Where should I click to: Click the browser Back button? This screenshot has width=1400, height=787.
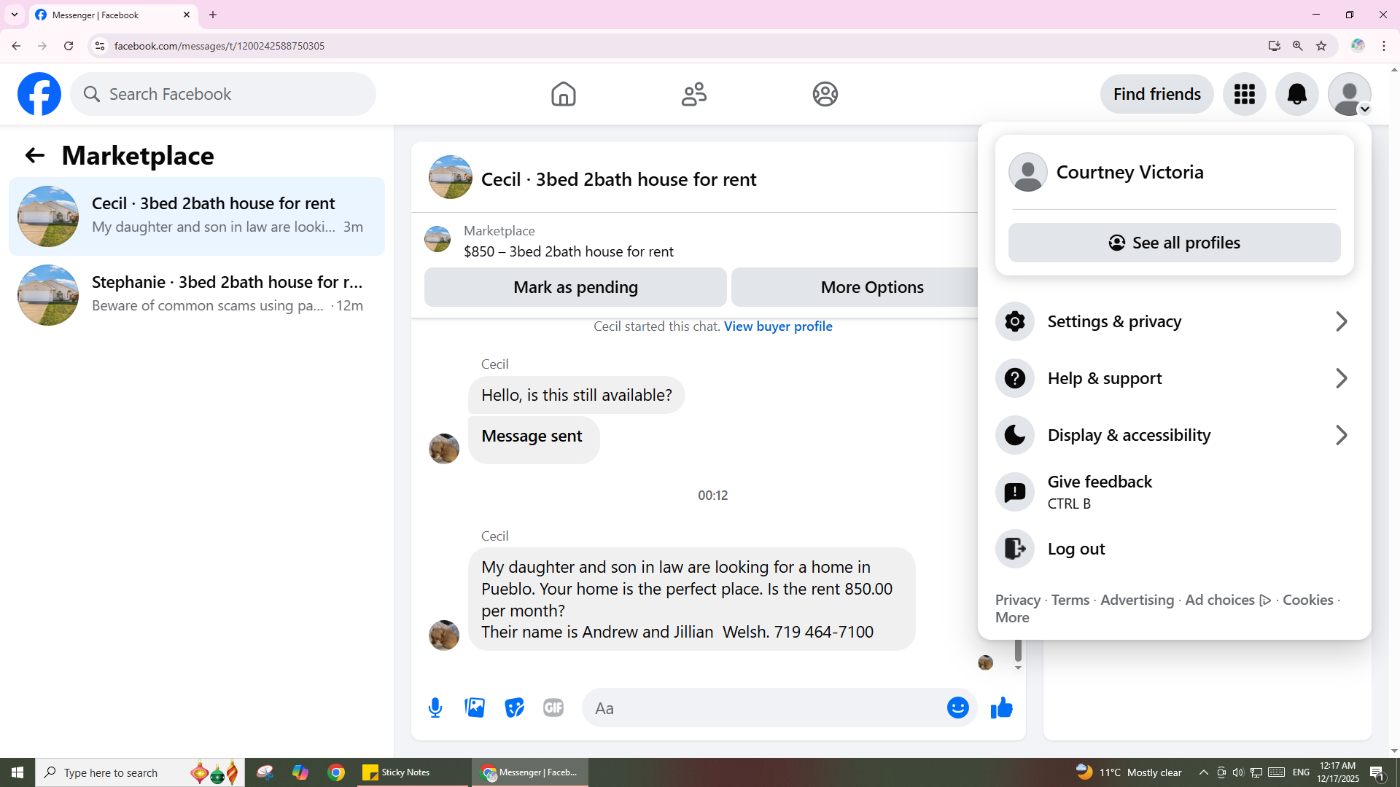click(16, 46)
